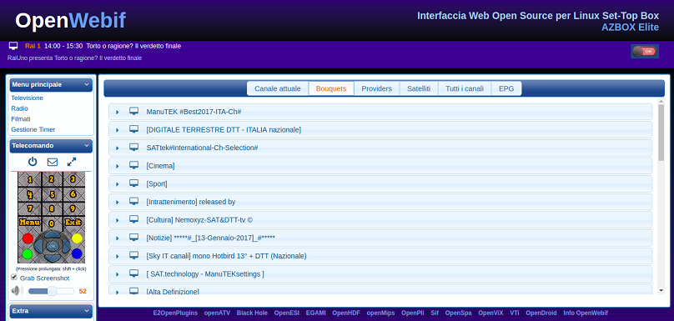The image size is (674, 321).
Task: Click the green remote button
Action: [x=28, y=253]
